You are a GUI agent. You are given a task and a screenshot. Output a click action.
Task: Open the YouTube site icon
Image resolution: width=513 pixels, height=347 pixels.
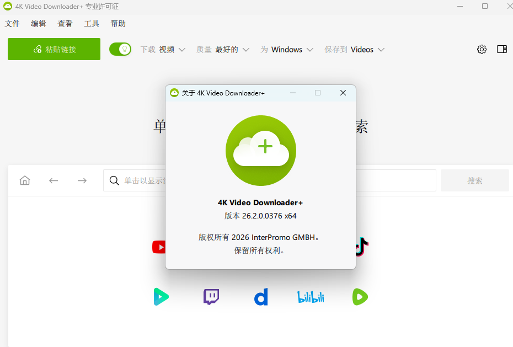[159, 247]
